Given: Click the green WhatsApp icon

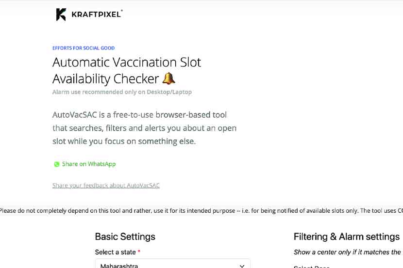Looking at the screenshot, I should (x=57, y=164).
